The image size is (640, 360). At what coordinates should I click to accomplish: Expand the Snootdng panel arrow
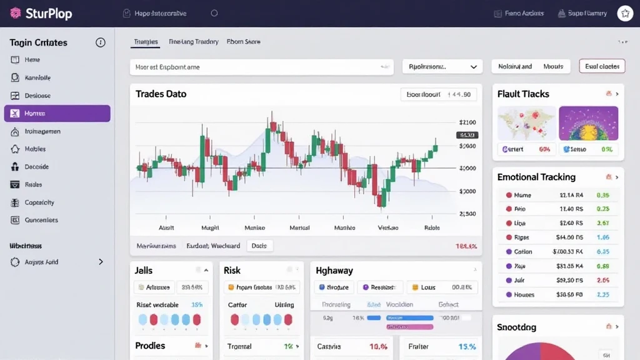pos(617,326)
